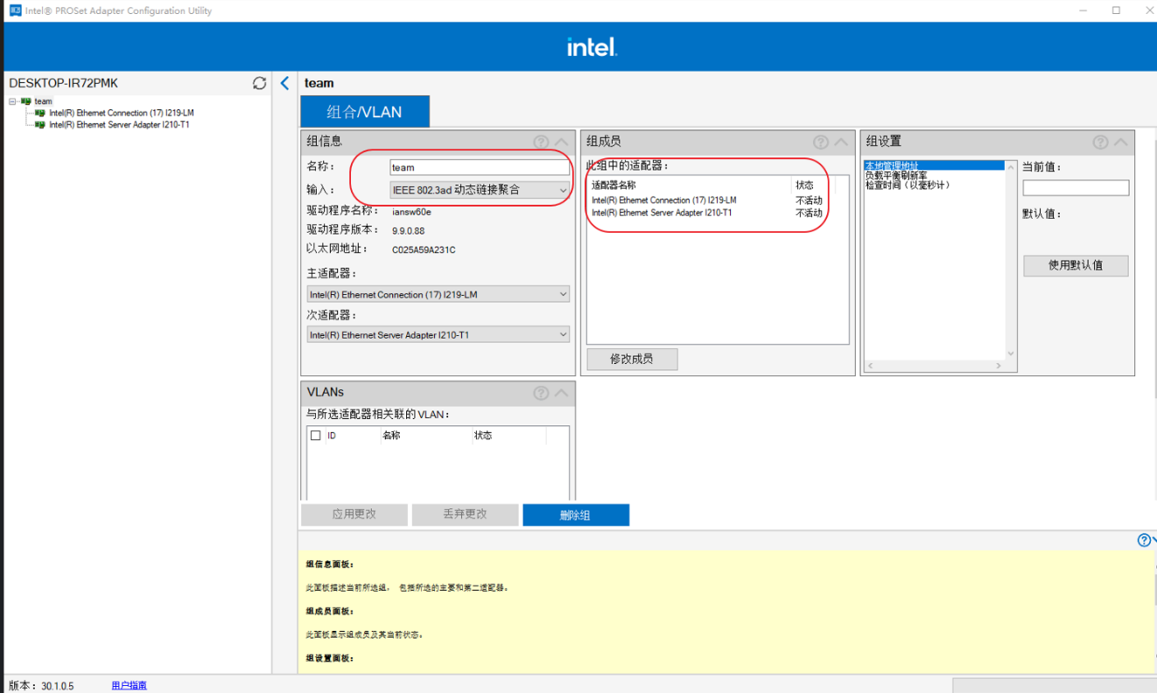Open help for the 组设置 panel
This screenshot has width=1157, height=693.
point(1100,142)
